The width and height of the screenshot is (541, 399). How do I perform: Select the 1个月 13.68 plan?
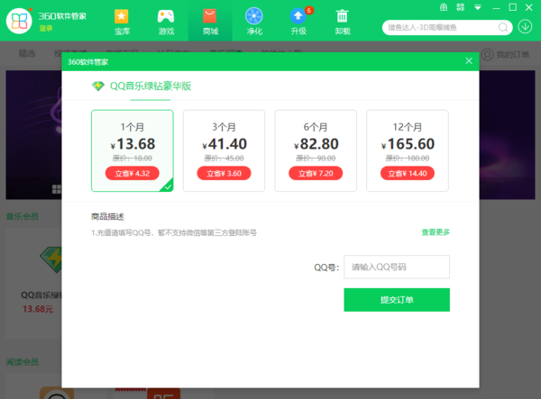[x=133, y=150]
